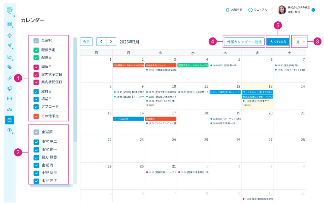Screen dimensions: 324x205
Task: Toggle the 開催日 checkbox
Action: pos(36,67)
